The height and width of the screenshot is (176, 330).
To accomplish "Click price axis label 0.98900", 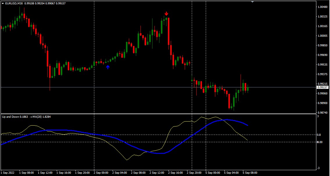I will [x=323, y=103].
